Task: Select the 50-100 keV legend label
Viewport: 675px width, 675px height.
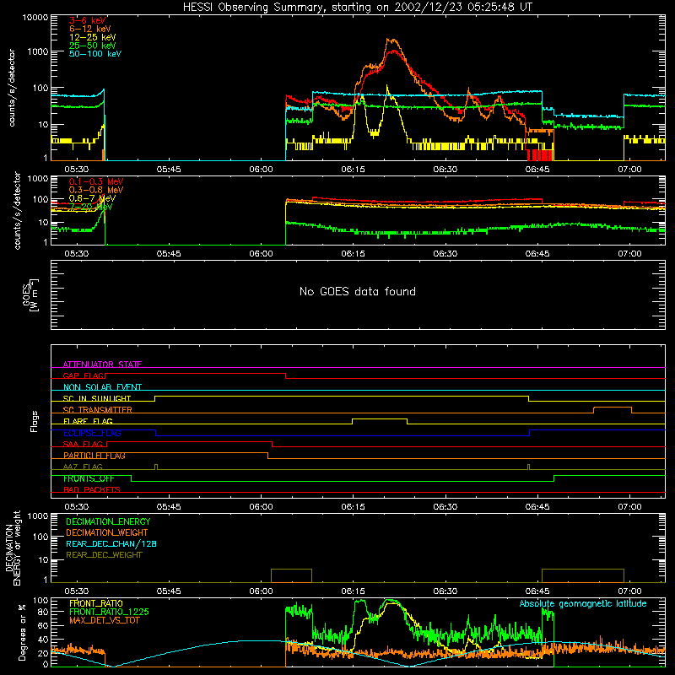Action: [95, 54]
